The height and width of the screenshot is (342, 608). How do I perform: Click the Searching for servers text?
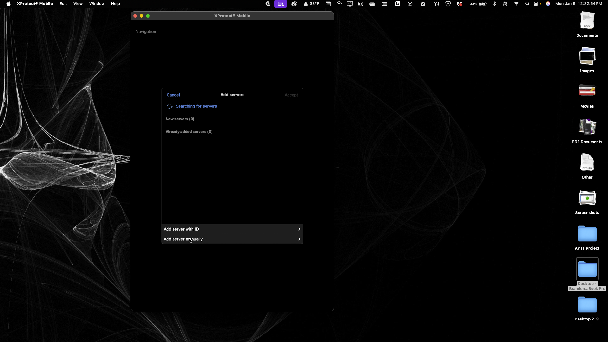tap(196, 106)
